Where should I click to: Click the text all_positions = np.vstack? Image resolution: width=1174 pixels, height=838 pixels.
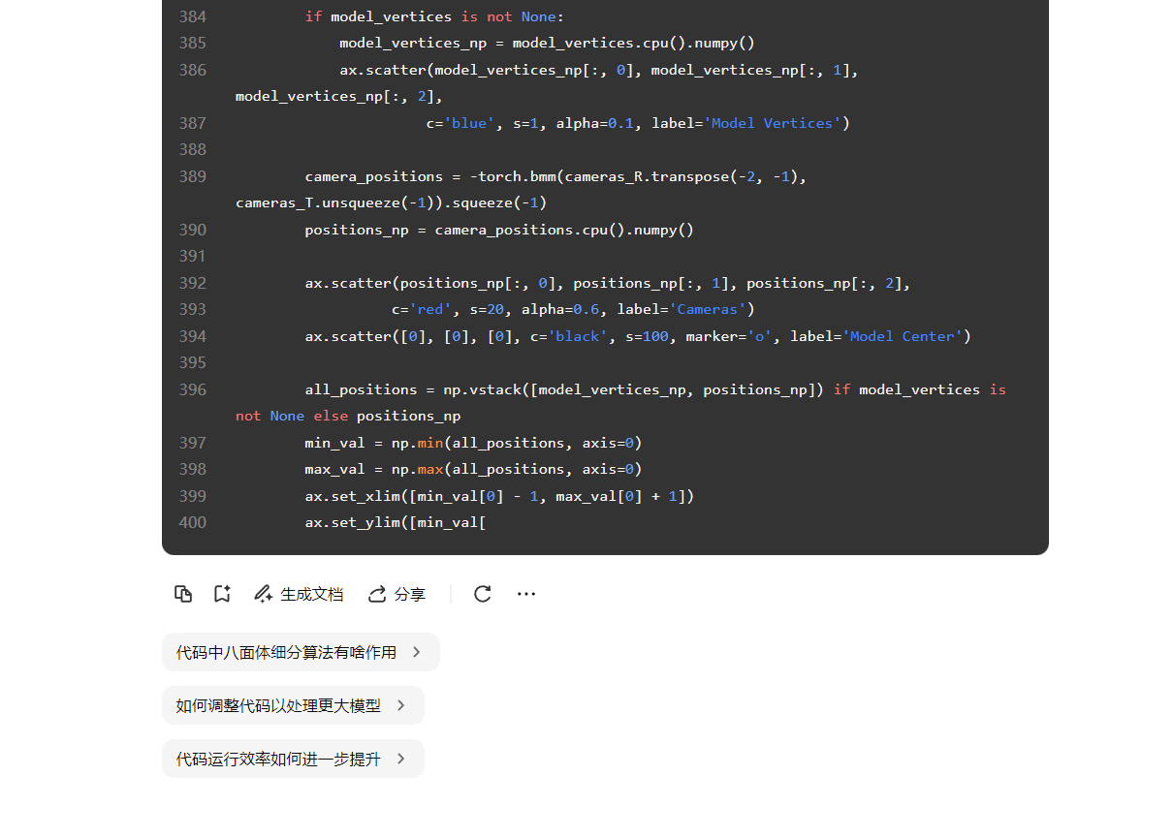pos(417,389)
